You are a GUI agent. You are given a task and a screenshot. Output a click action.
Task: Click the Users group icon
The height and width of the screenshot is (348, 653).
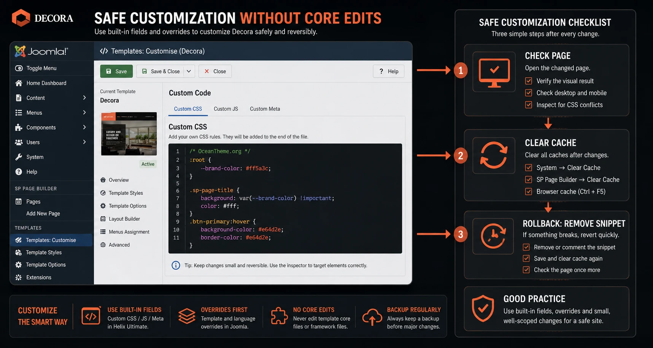pyautogui.click(x=19, y=142)
